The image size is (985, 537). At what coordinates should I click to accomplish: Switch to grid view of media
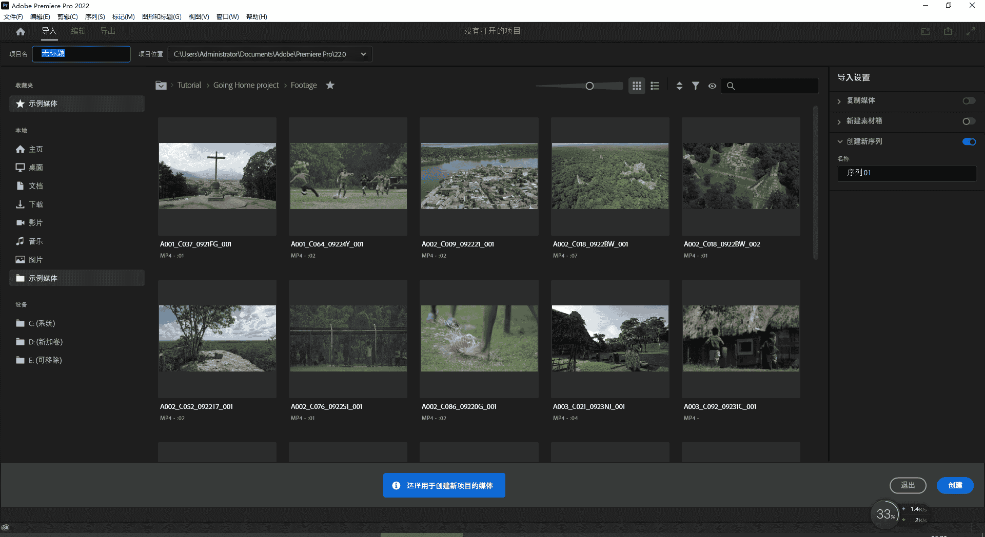[637, 86]
